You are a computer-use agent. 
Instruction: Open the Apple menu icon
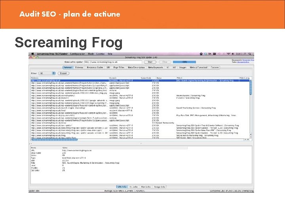[33, 54]
